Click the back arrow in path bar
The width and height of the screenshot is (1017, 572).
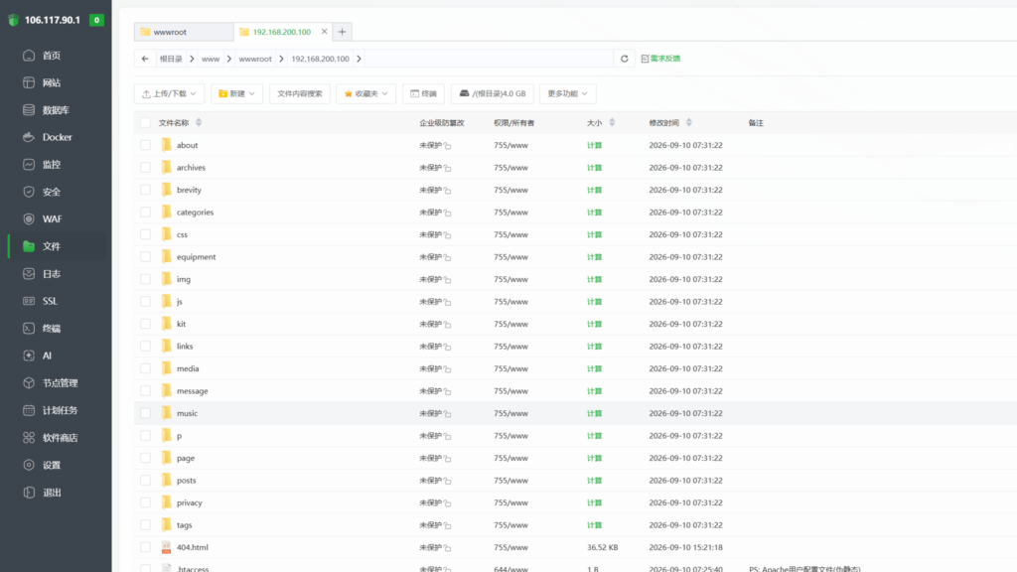[145, 59]
